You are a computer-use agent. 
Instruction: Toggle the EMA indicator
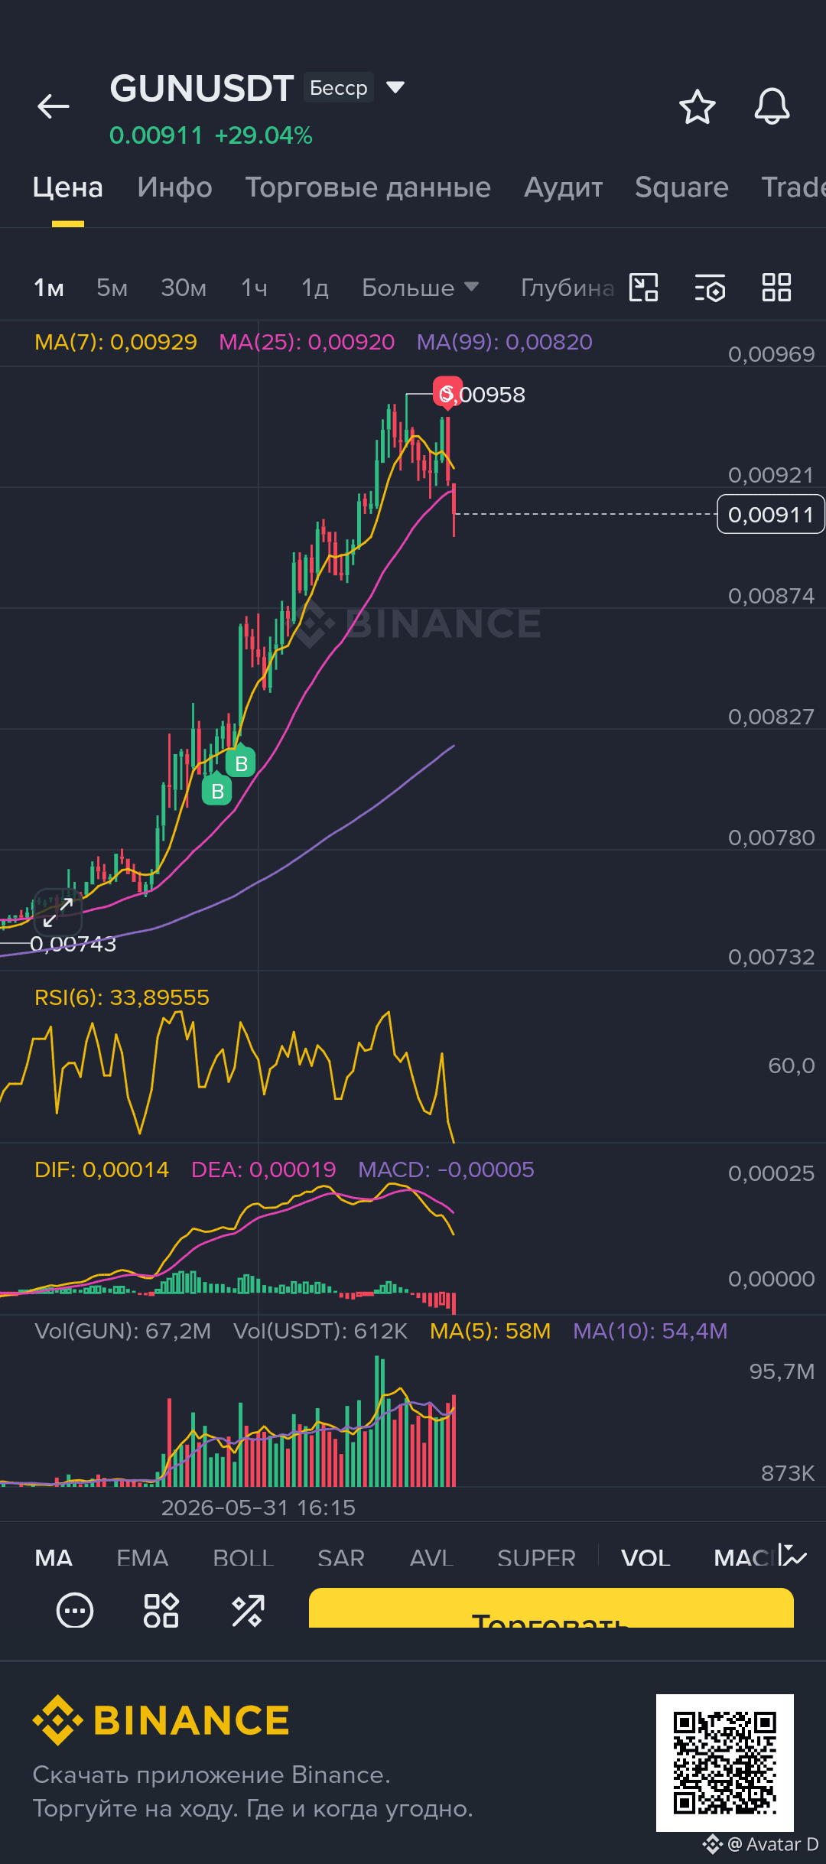pos(142,1557)
